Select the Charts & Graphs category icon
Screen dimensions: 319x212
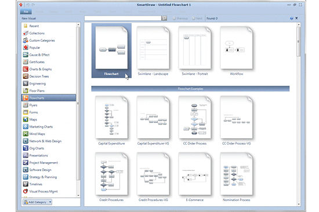coord(26,69)
